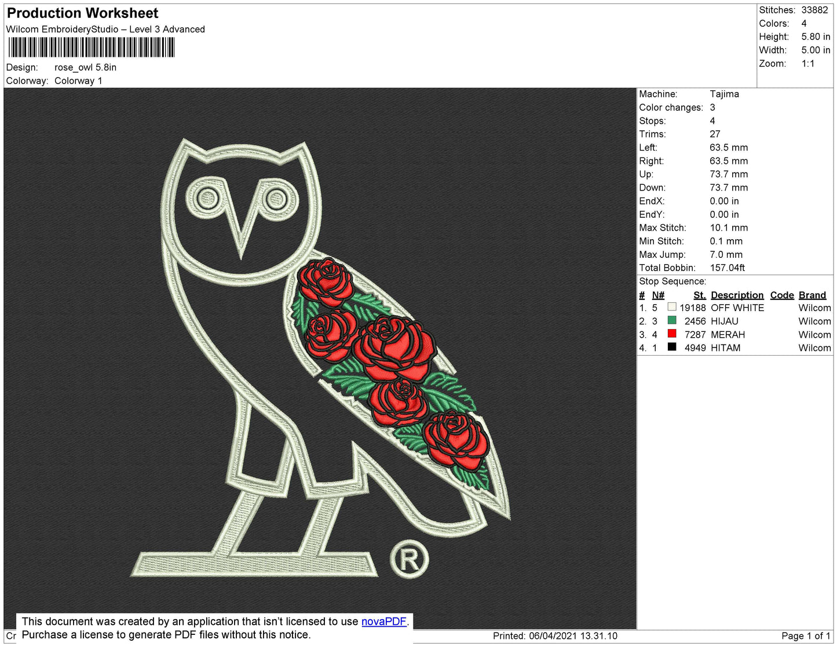
Task: Click the stitch count '7287'
Action: tap(695, 335)
